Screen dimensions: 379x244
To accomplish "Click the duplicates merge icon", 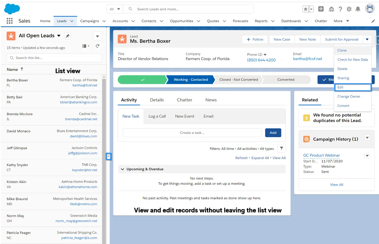I will coord(306,118).
